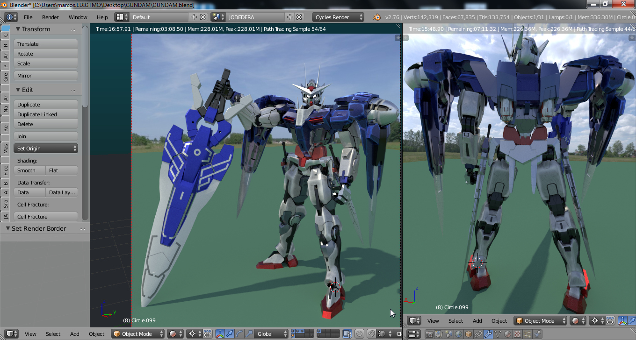Open the Render menu
This screenshot has height=340, width=636.
coord(51,17)
